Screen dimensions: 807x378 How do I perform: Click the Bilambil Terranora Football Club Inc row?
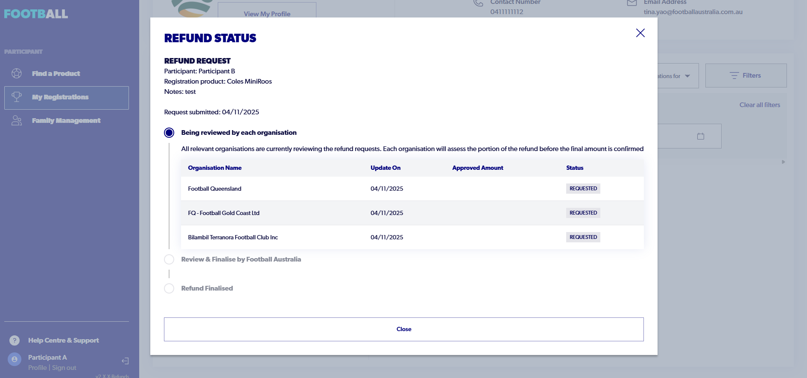click(412, 237)
